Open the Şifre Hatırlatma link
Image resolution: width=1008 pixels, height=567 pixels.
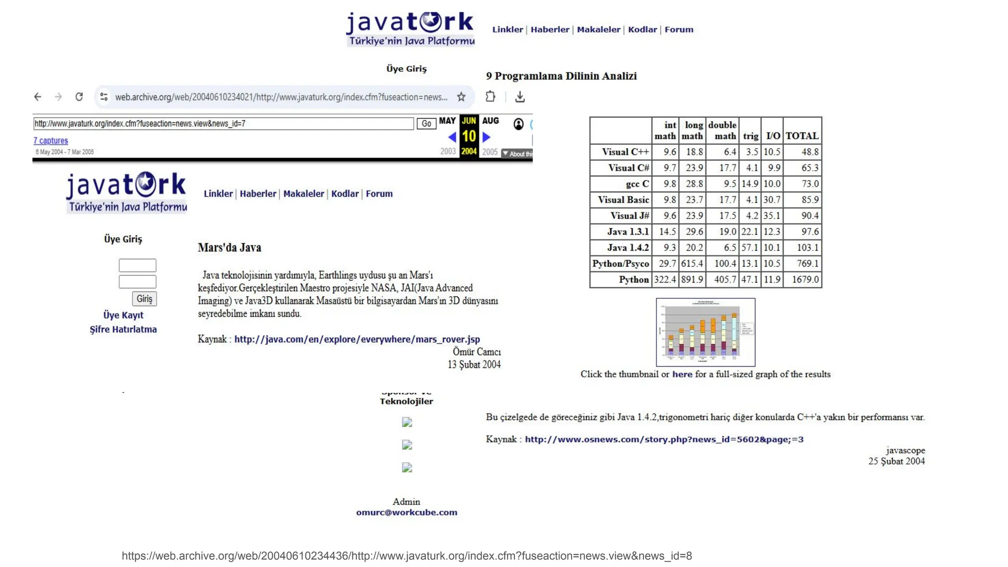coord(123,329)
